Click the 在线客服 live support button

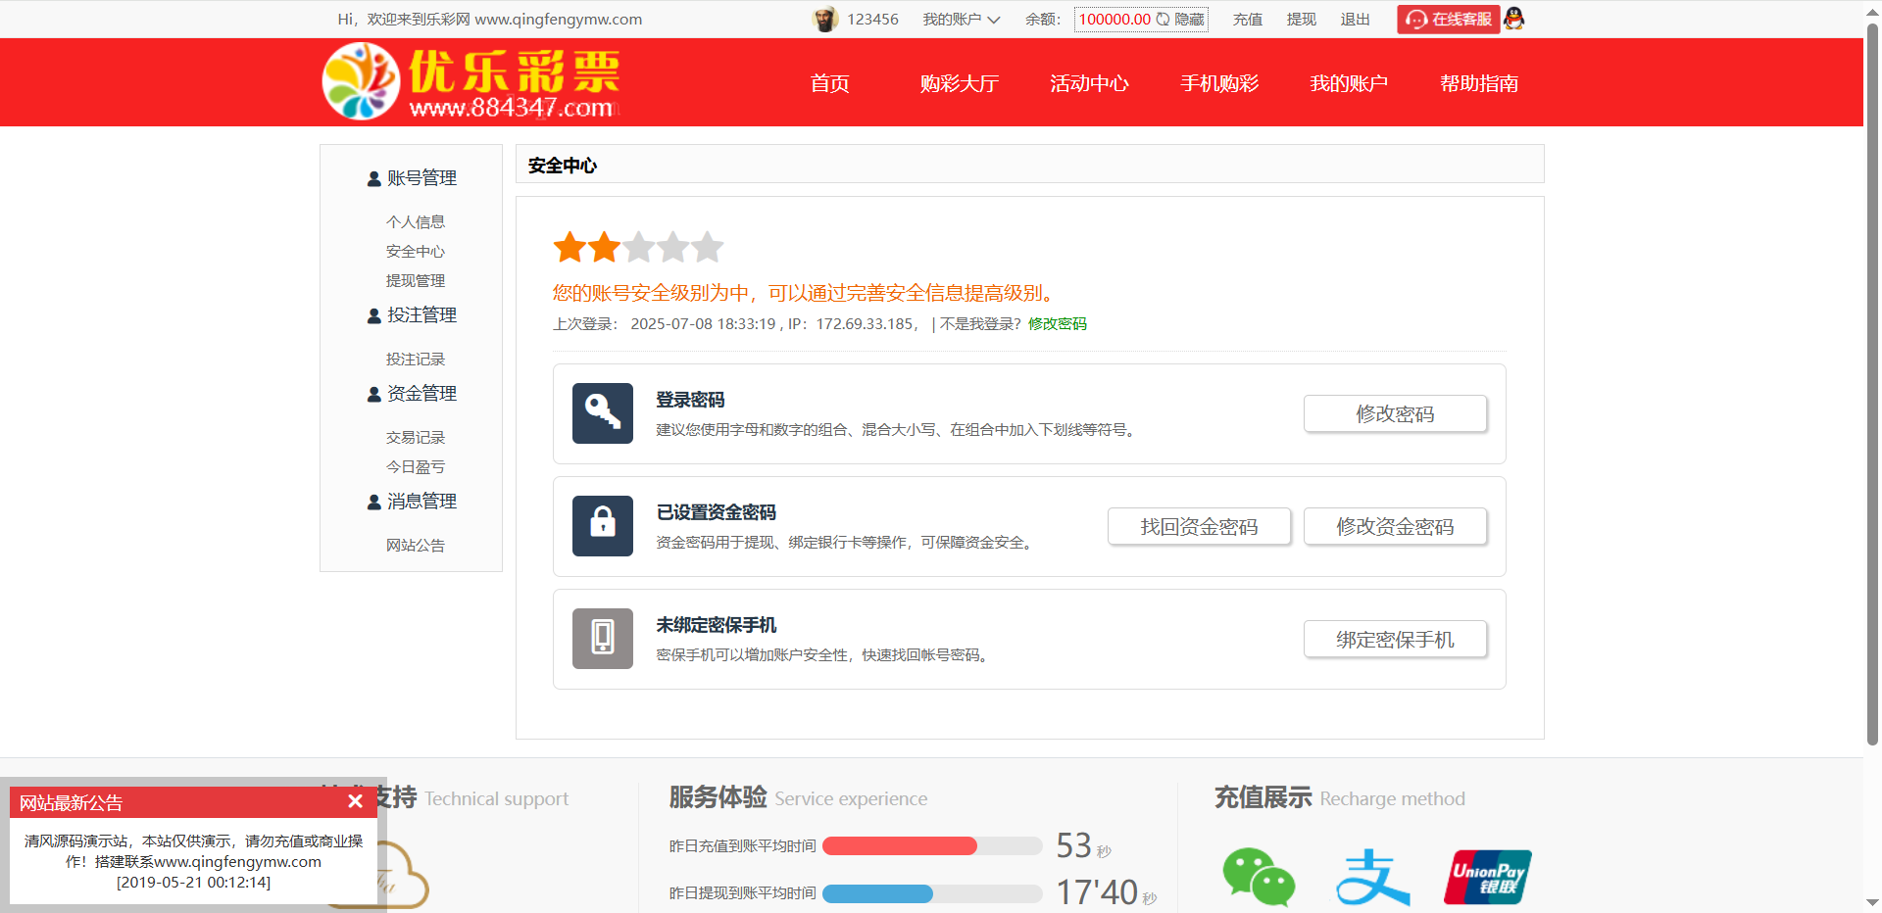tap(1448, 20)
